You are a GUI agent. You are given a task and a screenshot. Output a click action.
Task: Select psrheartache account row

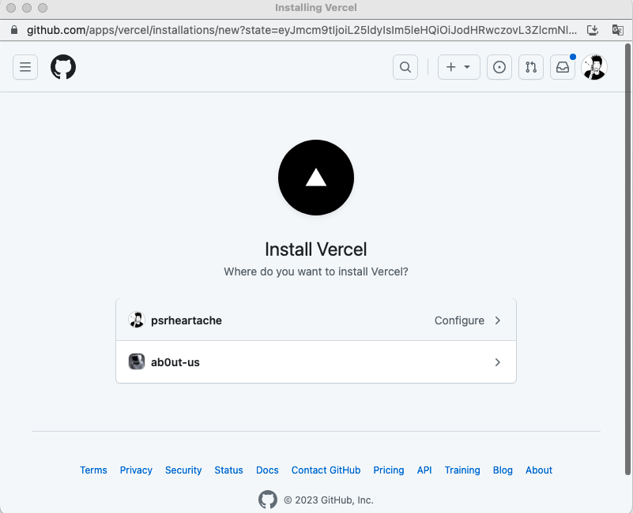click(316, 320)
